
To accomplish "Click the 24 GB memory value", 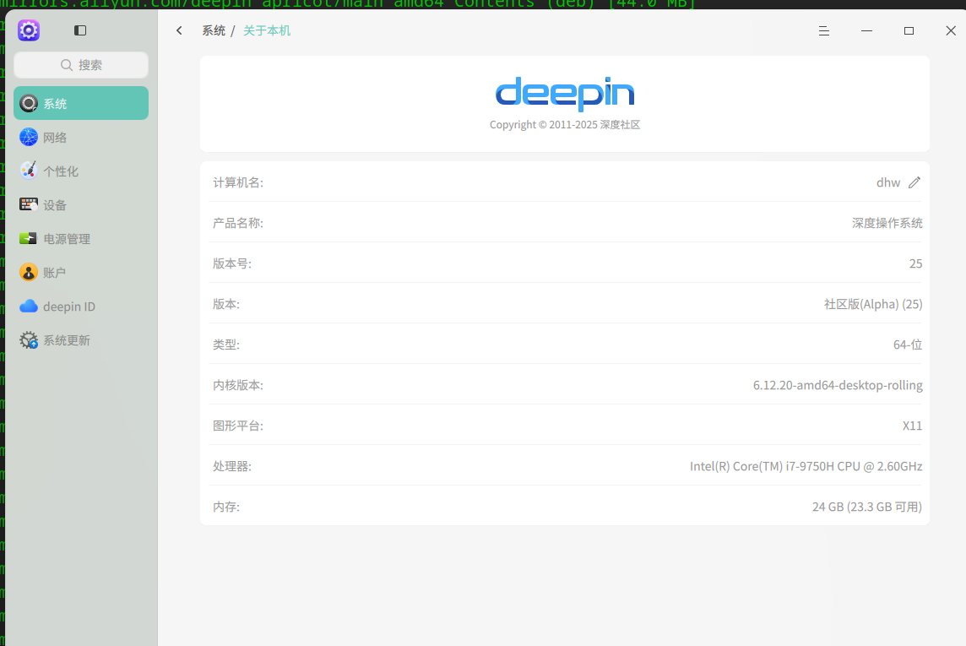I will tap(867, 507).
